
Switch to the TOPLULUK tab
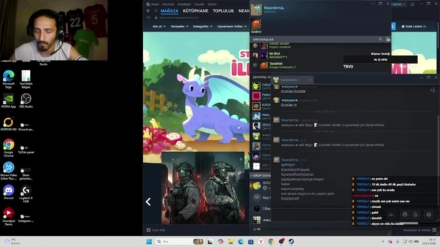pos(223,11)
